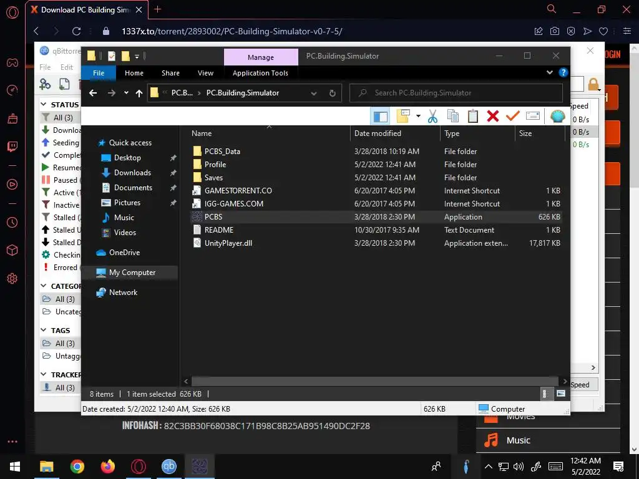Open Desktop in navigation pane
This screenshot has width=639, height=479.
coord(127,158)
